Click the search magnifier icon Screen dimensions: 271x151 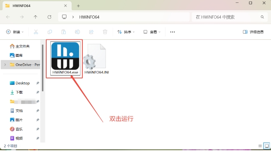[x=262, y=17]
